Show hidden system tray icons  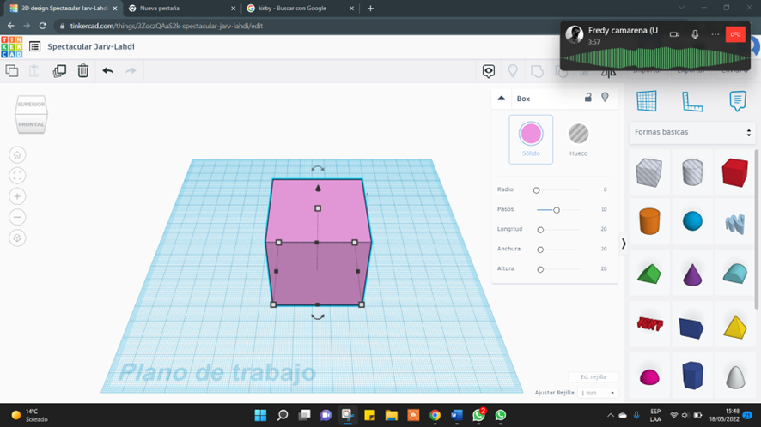[x=610, y=415]
